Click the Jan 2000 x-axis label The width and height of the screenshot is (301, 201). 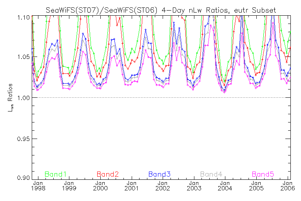(x=100, y=186)
